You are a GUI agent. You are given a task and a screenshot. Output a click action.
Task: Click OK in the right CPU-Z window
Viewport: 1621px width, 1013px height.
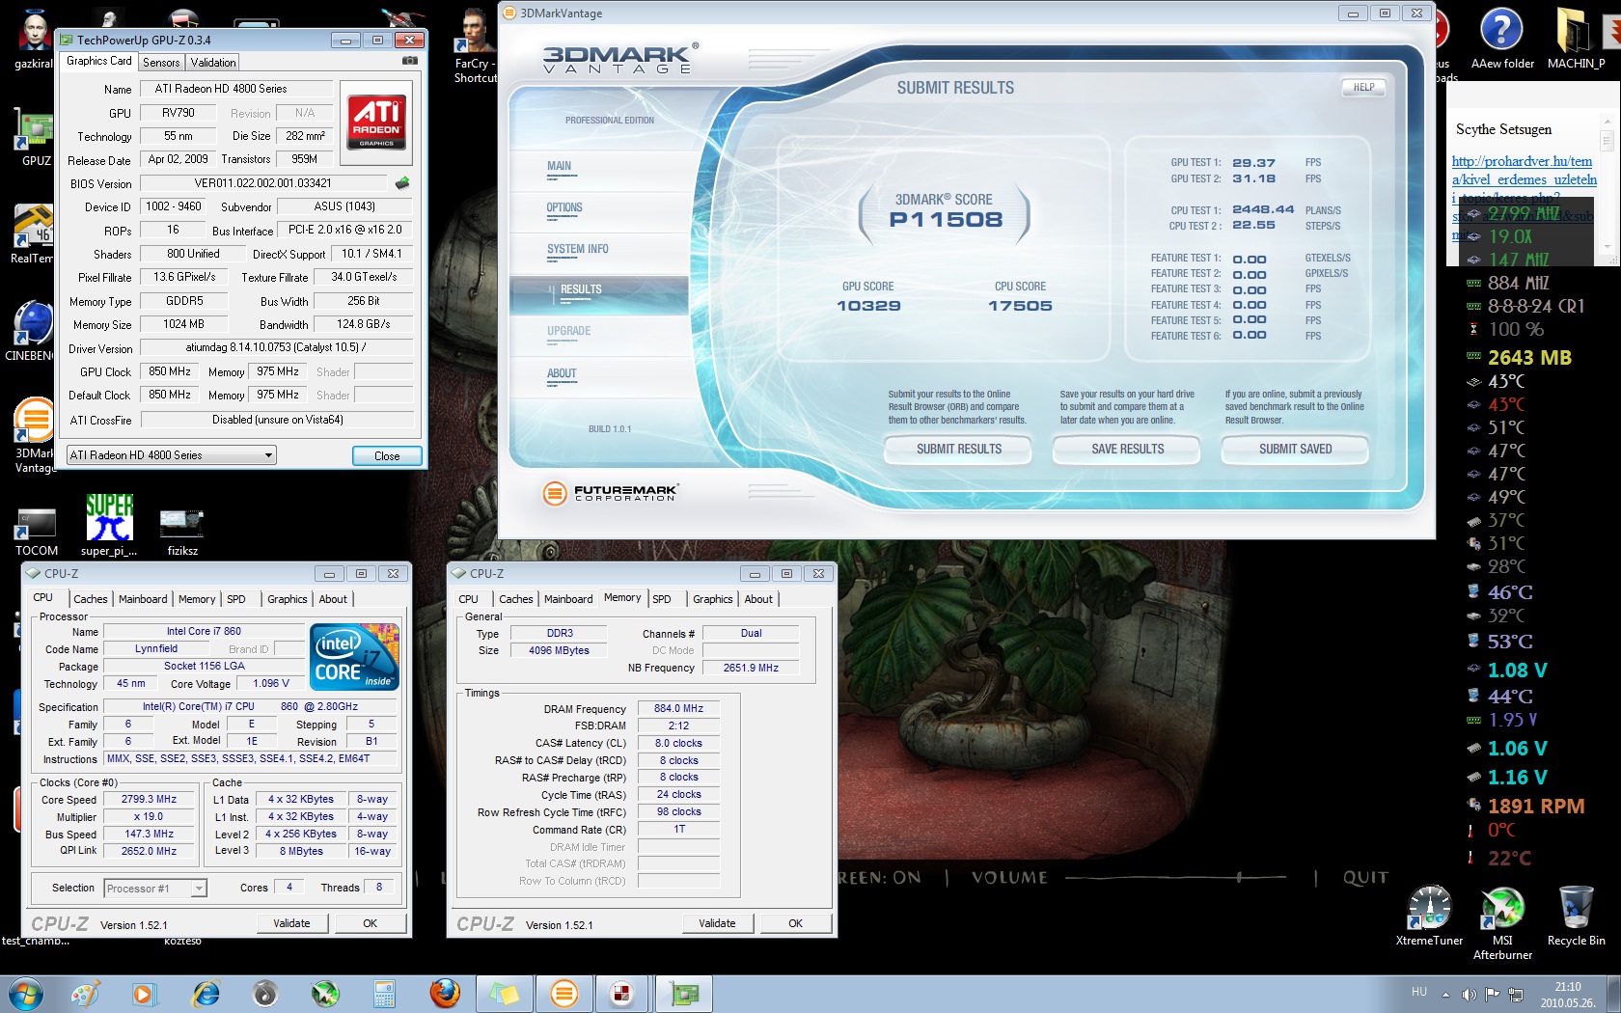[x=795, y=923]
